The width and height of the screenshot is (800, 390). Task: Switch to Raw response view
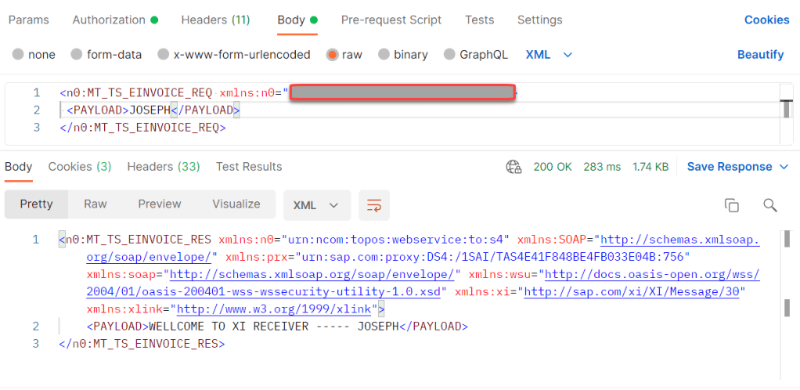95,204
